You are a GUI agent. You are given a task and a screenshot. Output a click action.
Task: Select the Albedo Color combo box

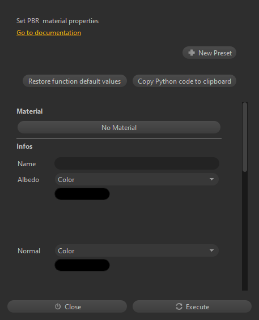click(137, 179)
